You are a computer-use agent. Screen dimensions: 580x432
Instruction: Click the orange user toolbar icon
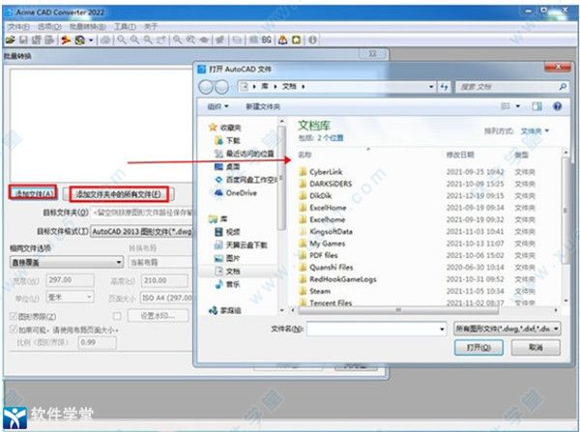[x=283, y=40]
